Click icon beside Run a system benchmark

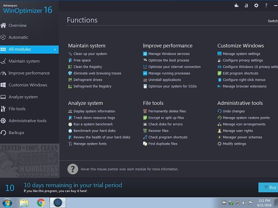pyautogui.click(x=70, y=124)
